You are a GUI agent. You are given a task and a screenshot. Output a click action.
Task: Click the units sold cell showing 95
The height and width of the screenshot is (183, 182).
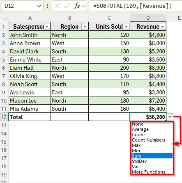(109, 92)
